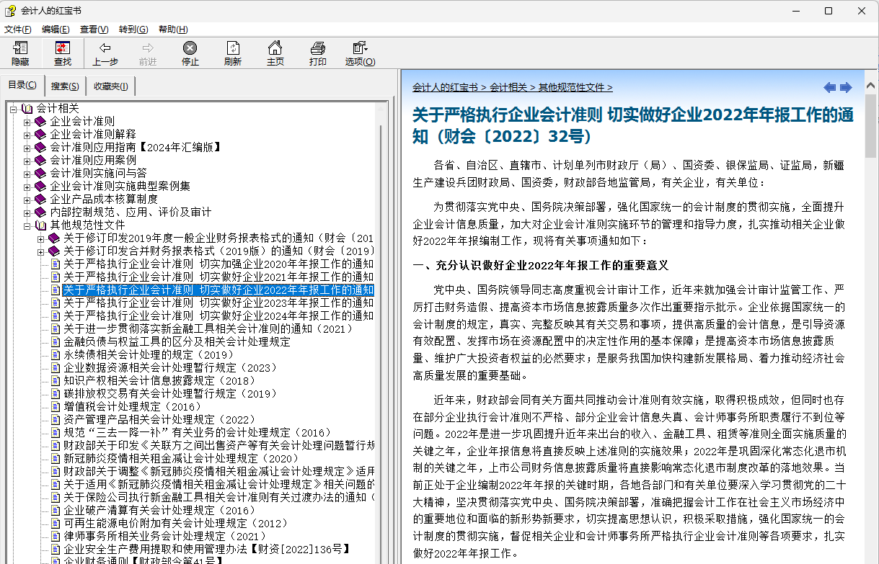Click the content pane vertical scrollbar
Screen dimensions: 879x564
tap(870, 324)
